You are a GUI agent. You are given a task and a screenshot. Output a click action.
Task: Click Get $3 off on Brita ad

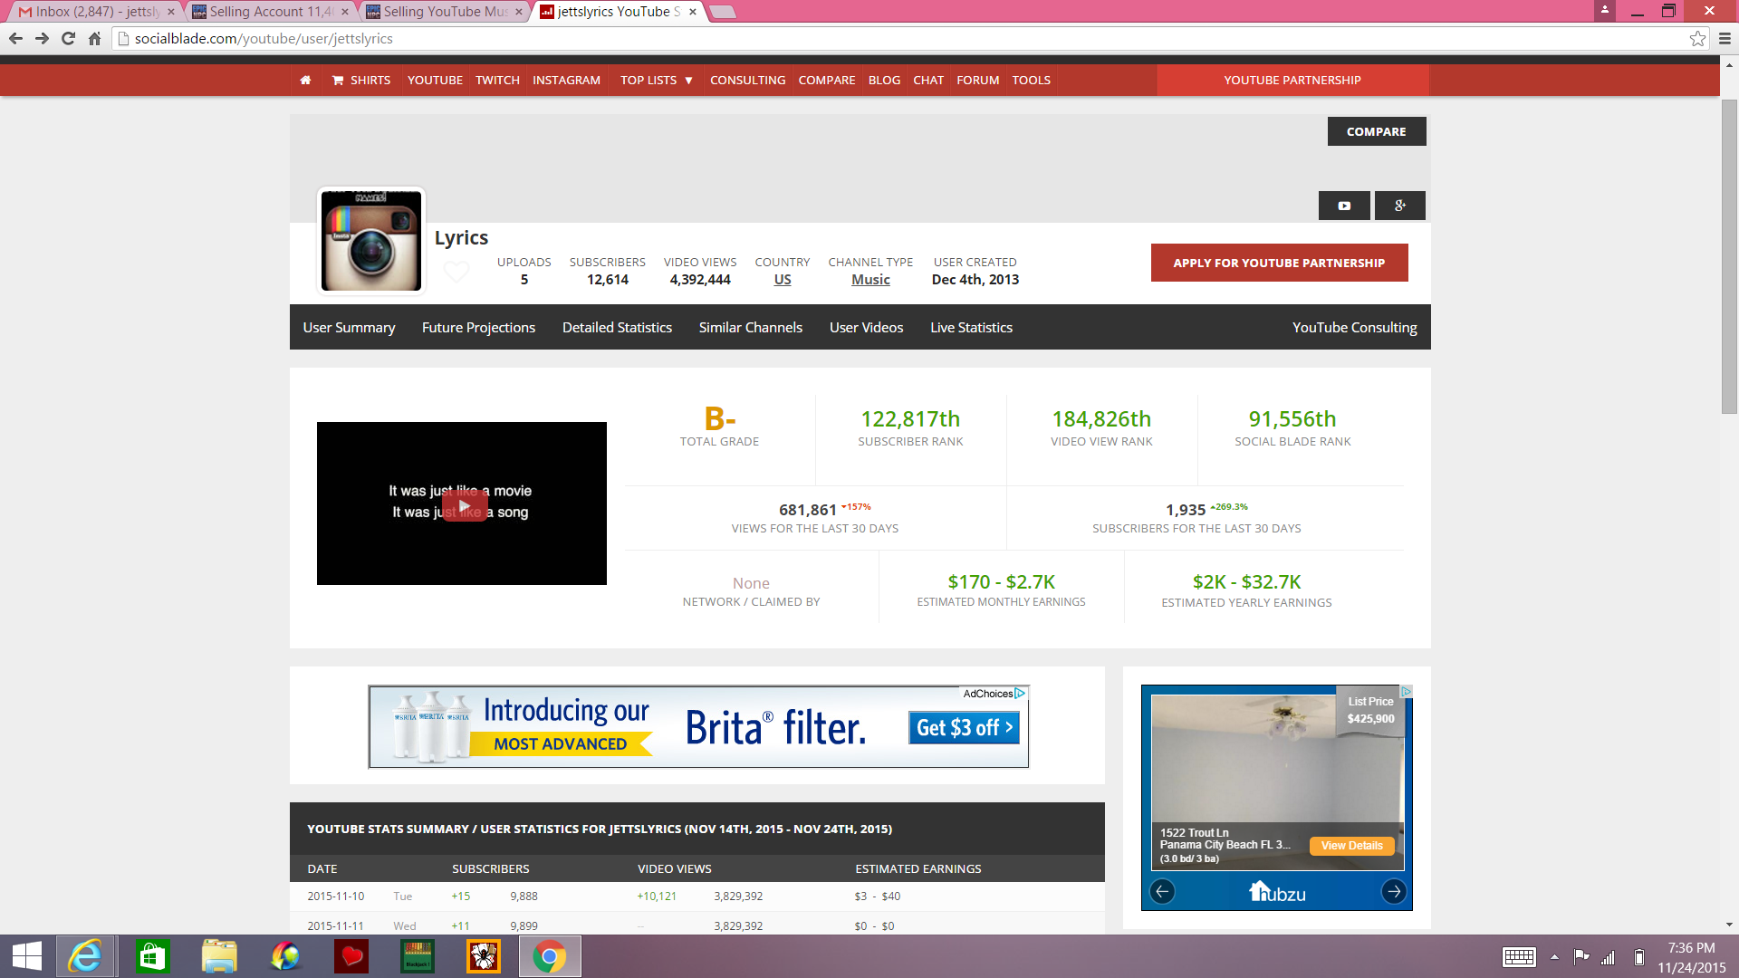click(x=964, y=727)
